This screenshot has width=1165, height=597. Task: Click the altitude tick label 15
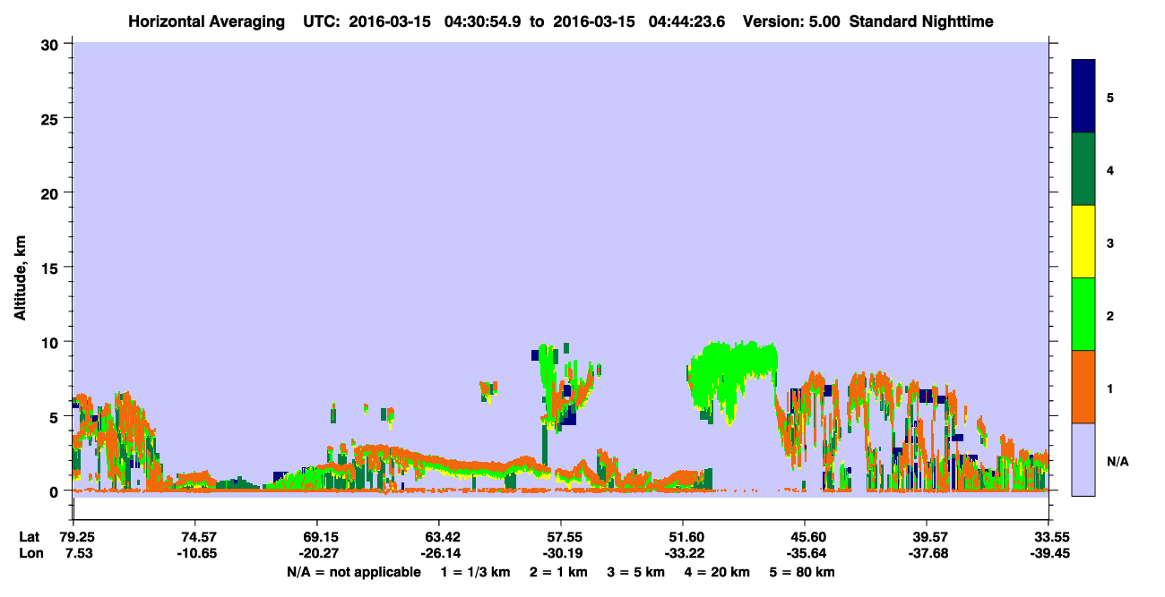(52, 268)
